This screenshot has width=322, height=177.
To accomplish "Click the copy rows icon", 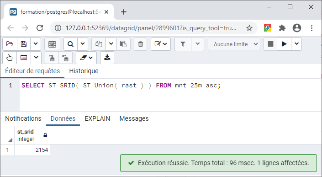I will point(99,44).
